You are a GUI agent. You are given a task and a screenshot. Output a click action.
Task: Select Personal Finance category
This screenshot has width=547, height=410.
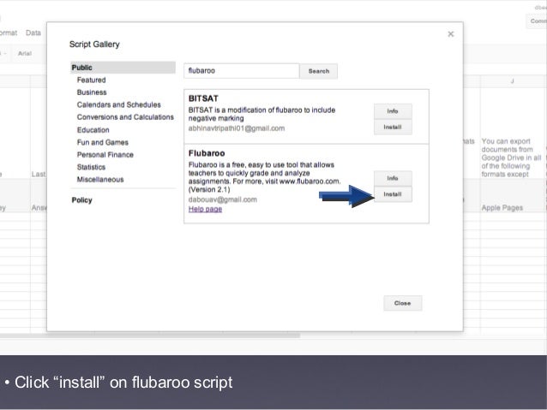pyautogui.click(x=105, y=155)
